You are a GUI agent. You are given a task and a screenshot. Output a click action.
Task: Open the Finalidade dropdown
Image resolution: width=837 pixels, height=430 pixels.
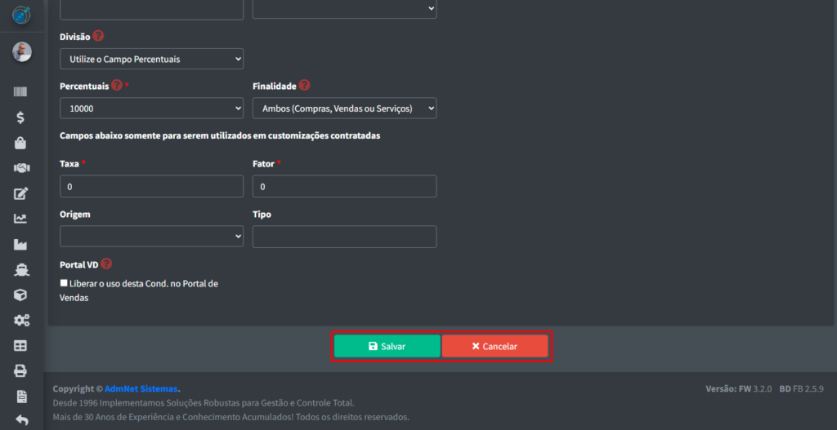pos(344,108)
